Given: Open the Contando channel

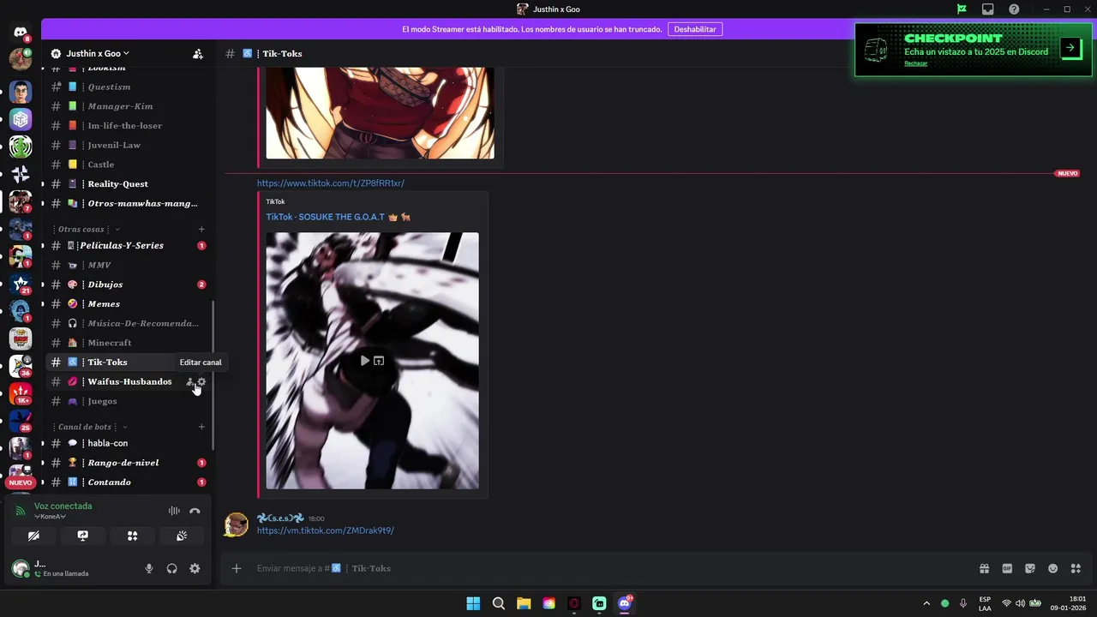Looking at the screenshot, I should click(x=128, y=482).
